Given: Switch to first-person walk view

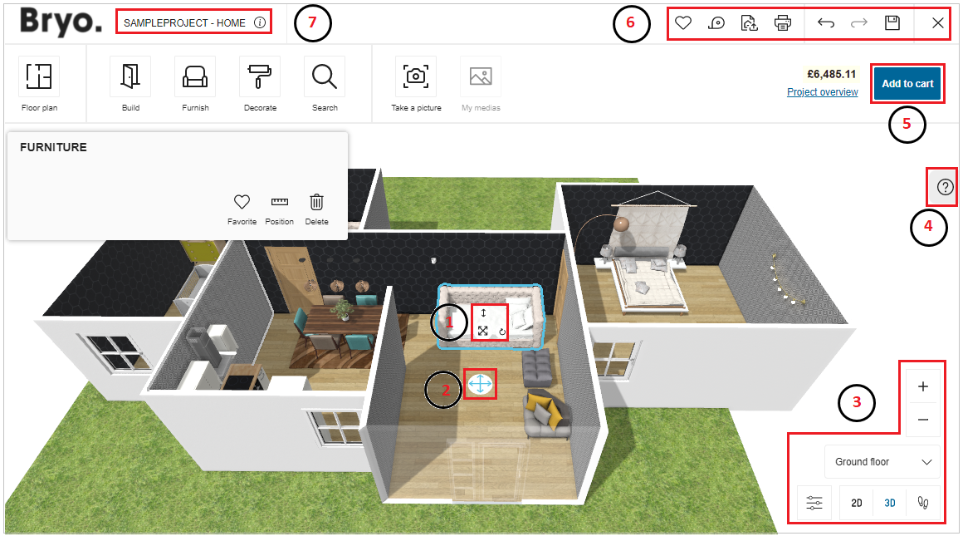Looking at the screenshot, I should (923, 503).
